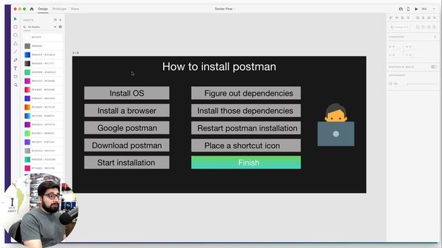
Task: Select the black gradient color swatch
Action: tap(28, 63)
